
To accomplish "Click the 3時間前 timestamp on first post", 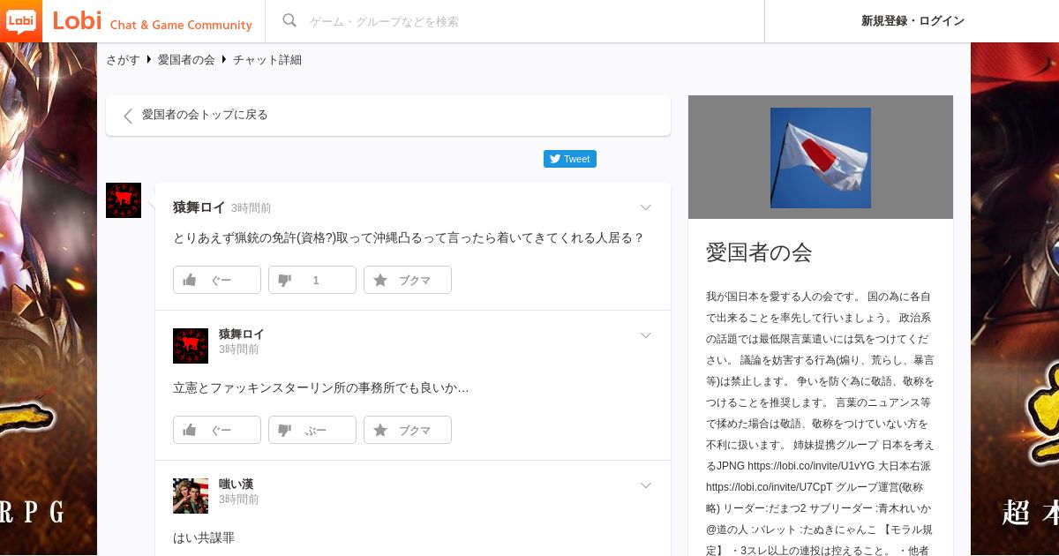I will pos(252,208).
